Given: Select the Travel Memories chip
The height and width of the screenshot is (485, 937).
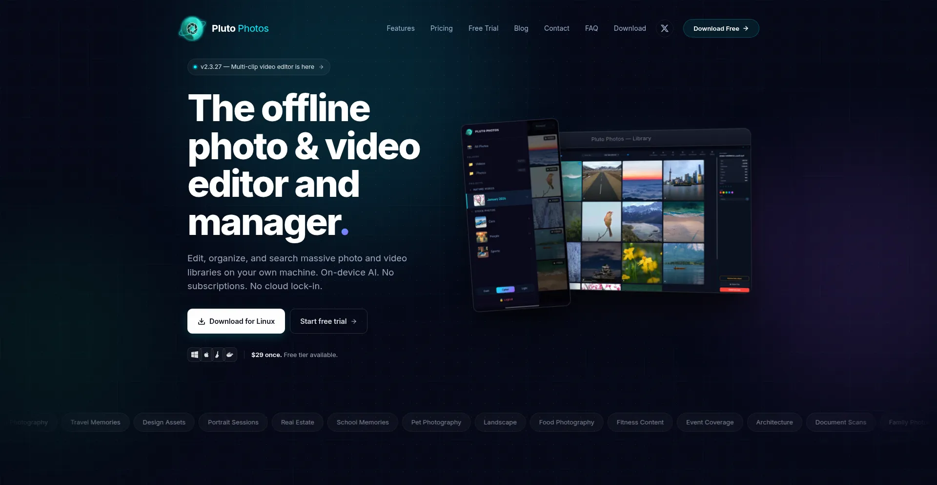Looking at the screenshot, I should coord(95,422).
